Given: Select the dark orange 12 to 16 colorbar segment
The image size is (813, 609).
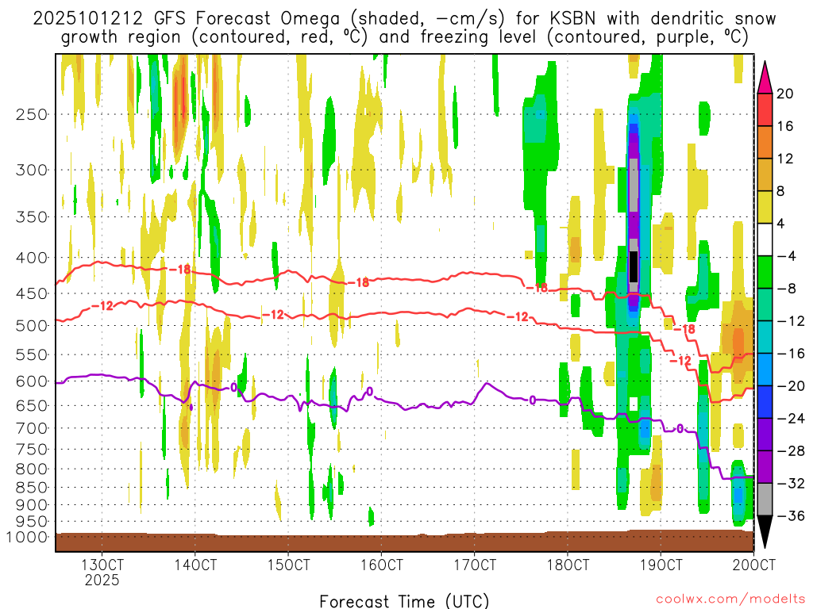Looking at the screenshot, I should coord(765,143).
